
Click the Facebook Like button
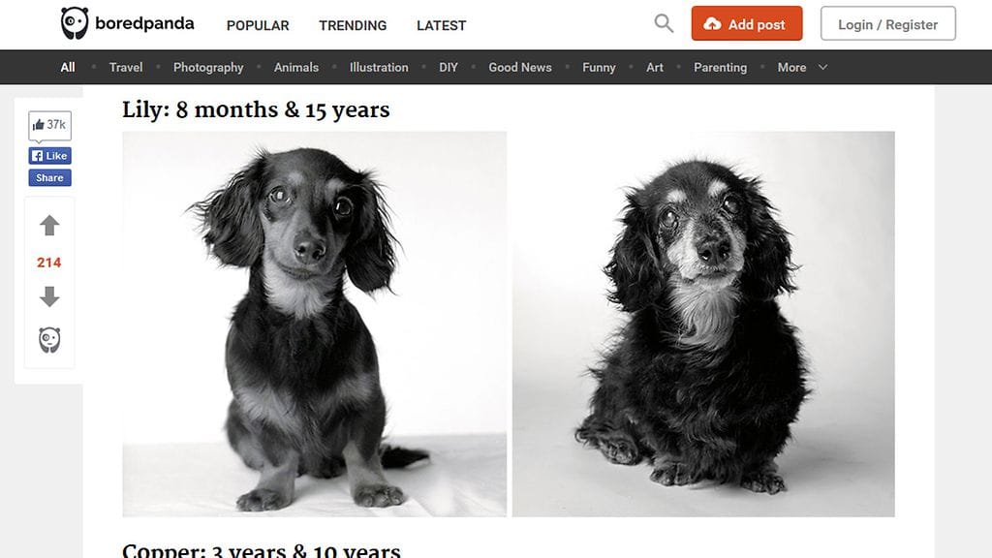coord(50,156)
